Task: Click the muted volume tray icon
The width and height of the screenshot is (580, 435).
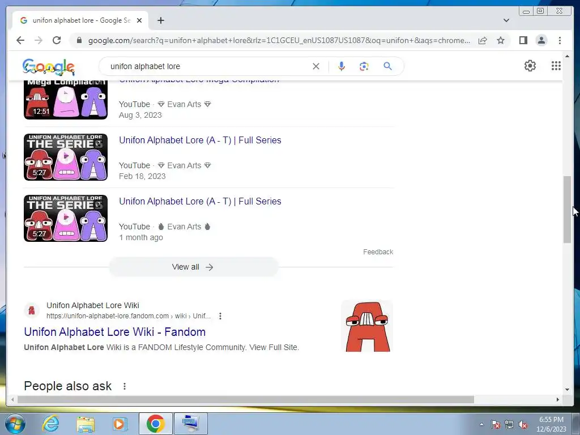Action: 523,425
